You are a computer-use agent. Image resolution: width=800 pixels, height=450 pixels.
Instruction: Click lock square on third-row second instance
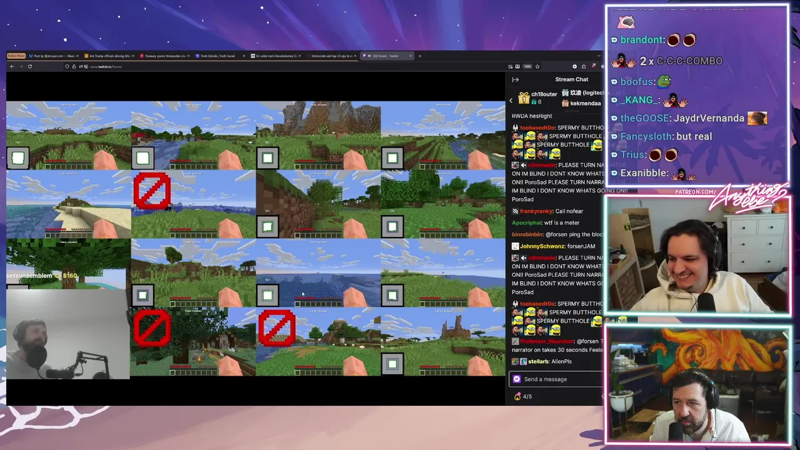(142, 295)
